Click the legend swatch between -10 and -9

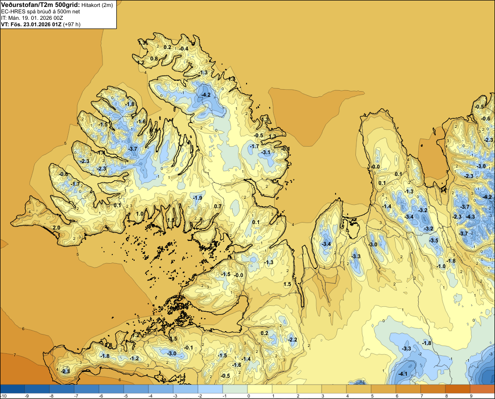click(x=12, y=389)
